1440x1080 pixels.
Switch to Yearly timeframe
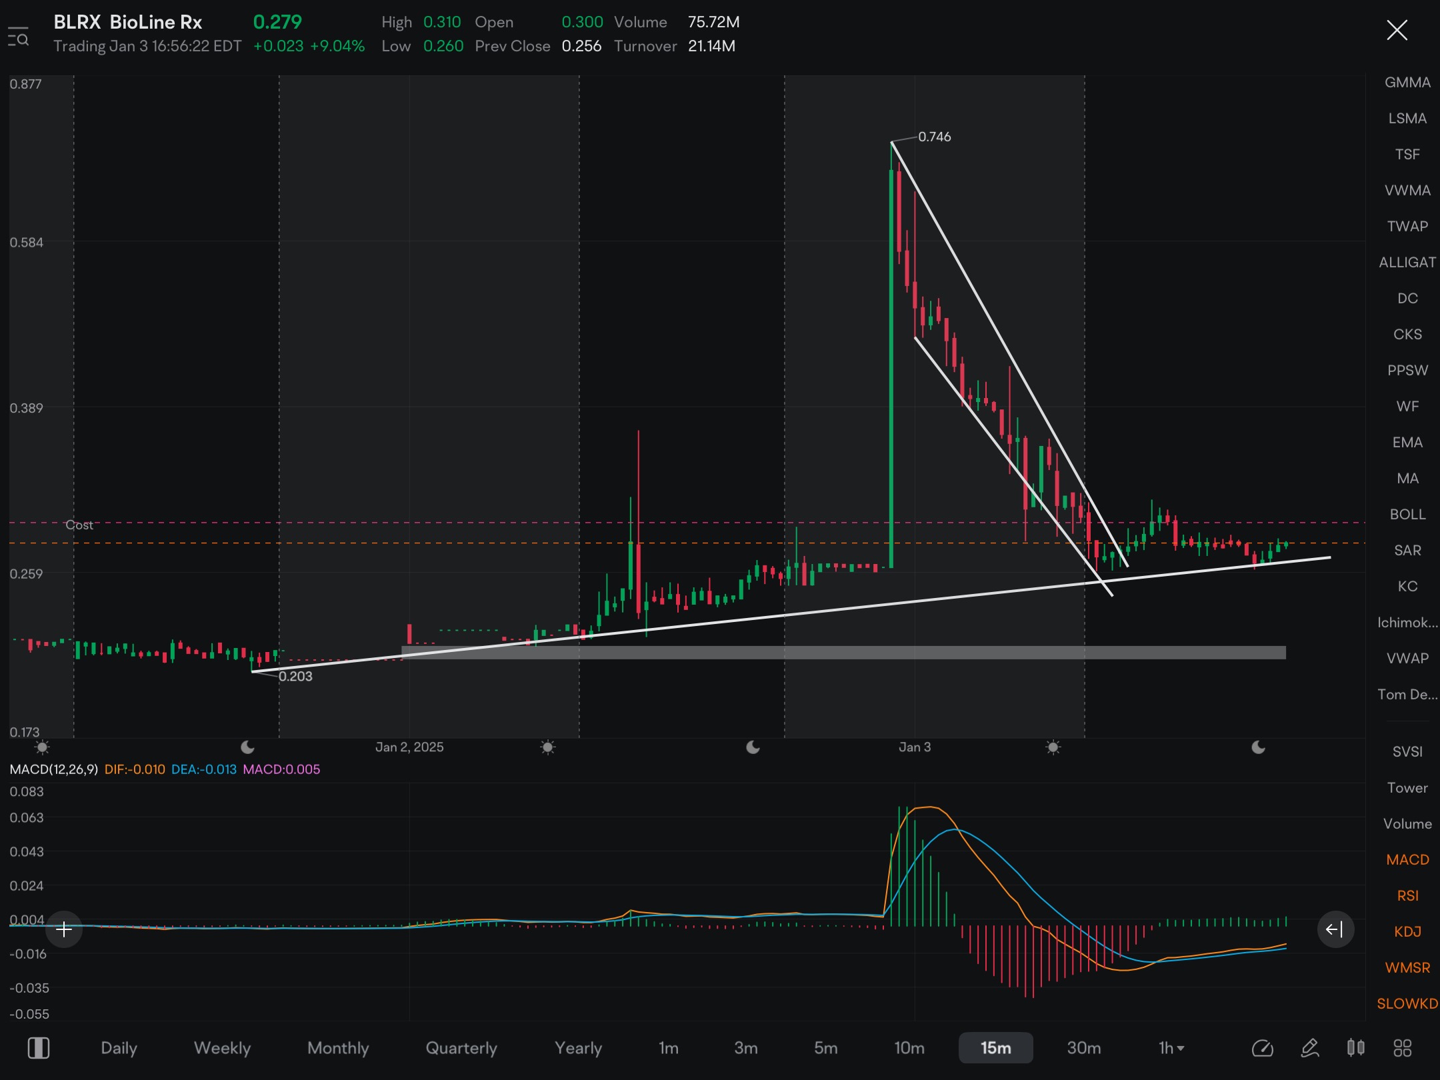point(578,1048)
